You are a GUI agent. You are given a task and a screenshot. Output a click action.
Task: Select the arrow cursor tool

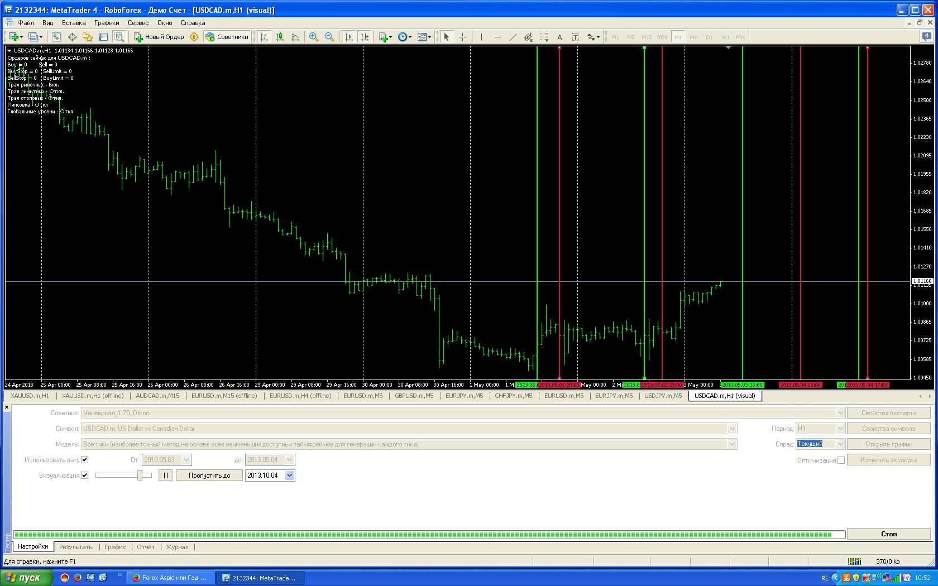click(446, 37)
